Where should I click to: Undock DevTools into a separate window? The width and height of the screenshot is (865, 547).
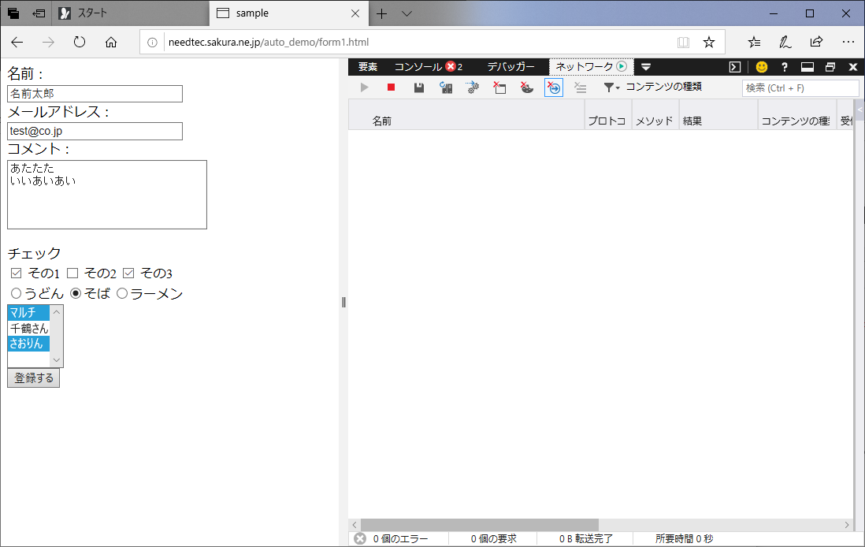pyautogui.click(x=830, y=67)
